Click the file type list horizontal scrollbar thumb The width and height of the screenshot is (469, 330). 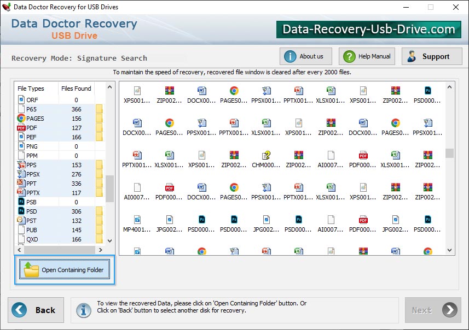click(60, 250)
